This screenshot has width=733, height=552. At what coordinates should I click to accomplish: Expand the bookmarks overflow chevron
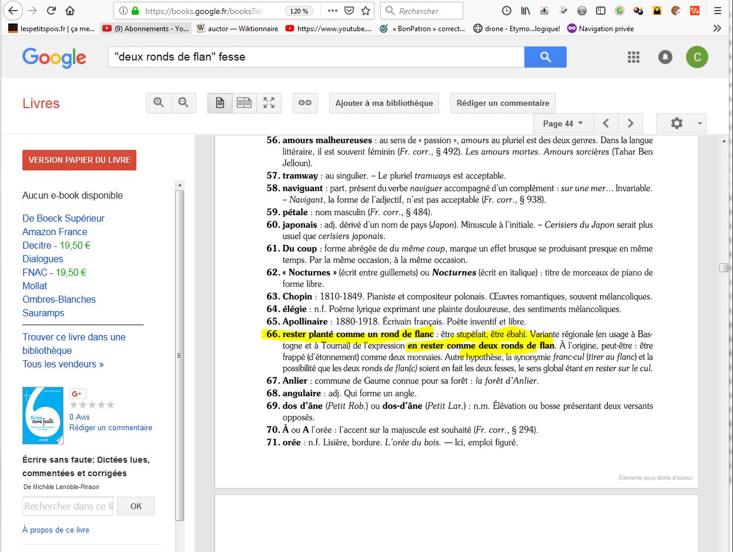717,28
